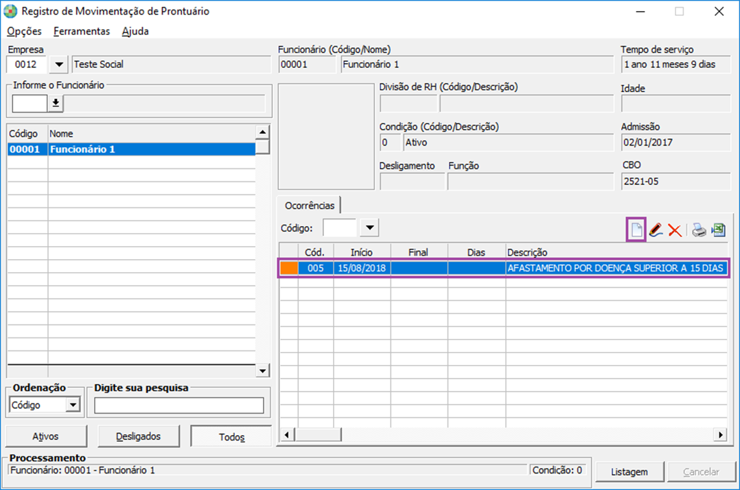The height and width of the screenshot is (490, 740).
Task: Click the Excel export icon
Action: tap(718, 230)
